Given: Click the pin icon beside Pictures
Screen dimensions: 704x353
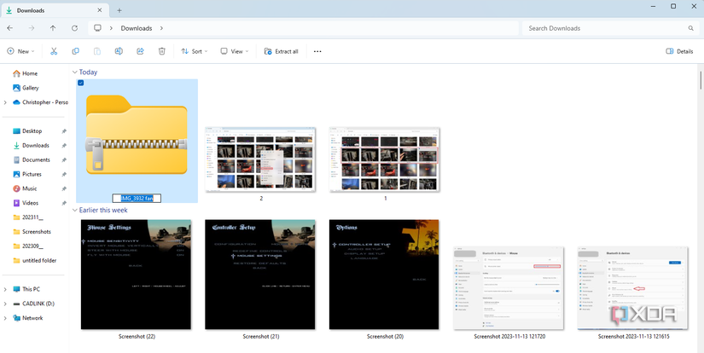Looking at the screenshot, I should pyautogui.click(x=64, y=175).
